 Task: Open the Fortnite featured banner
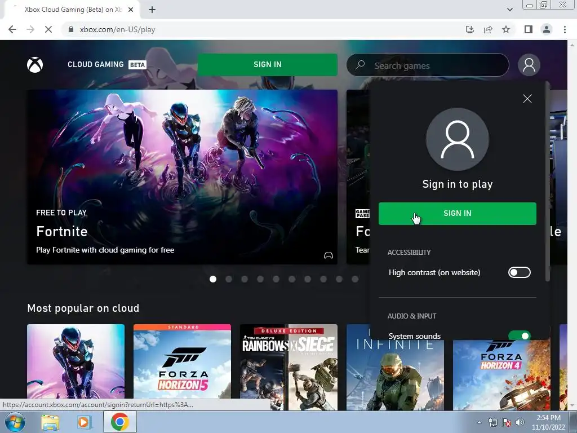(182, 176)
